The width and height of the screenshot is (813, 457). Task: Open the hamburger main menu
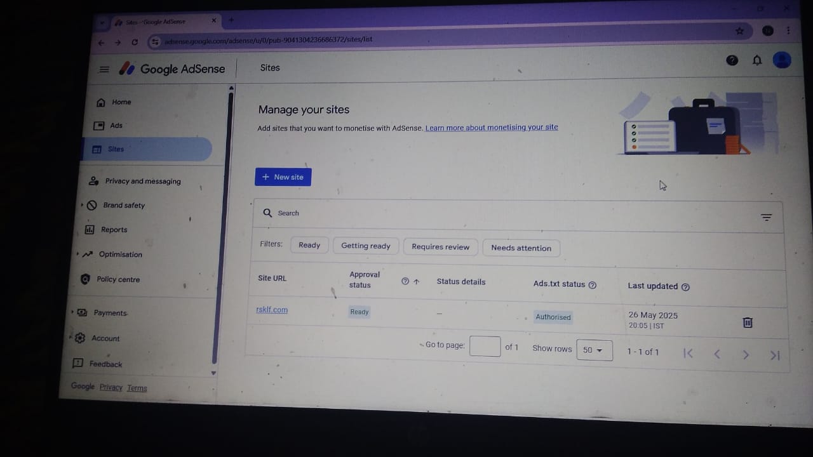pyautogui.click(x=104, y=69)
